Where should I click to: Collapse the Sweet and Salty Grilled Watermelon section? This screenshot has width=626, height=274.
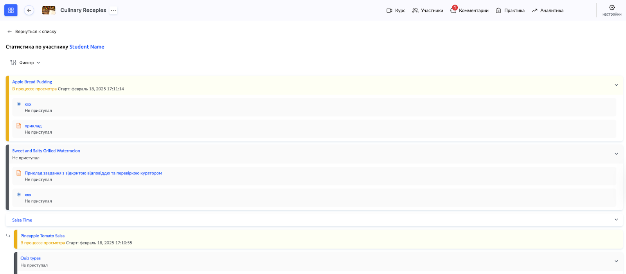tap(616, 154)
